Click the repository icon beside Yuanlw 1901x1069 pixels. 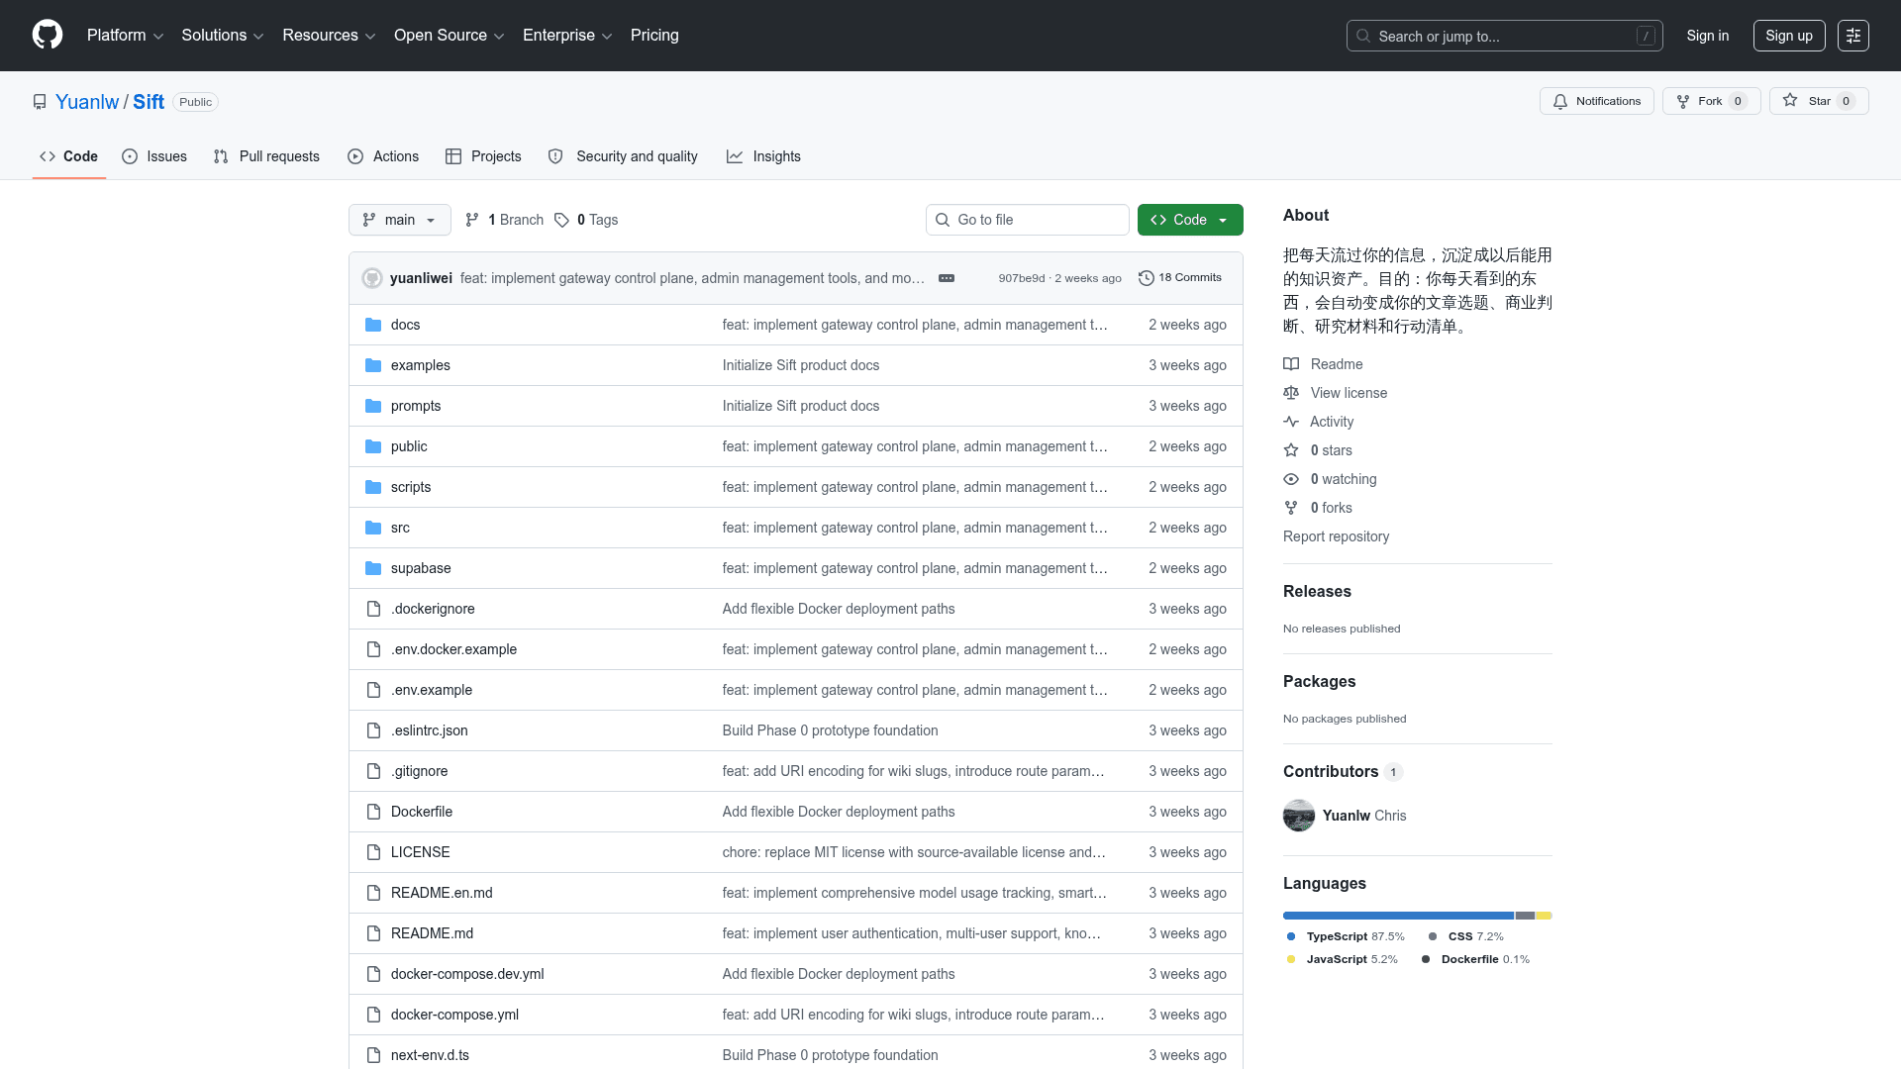[x=40, y=102]
